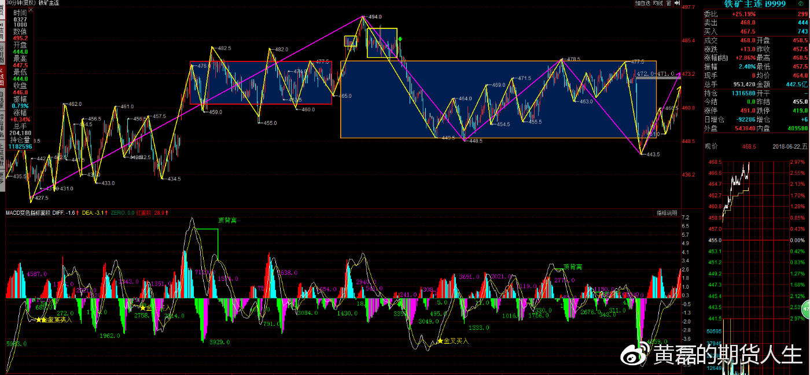Click the 持仓 1316580 value

743,93
